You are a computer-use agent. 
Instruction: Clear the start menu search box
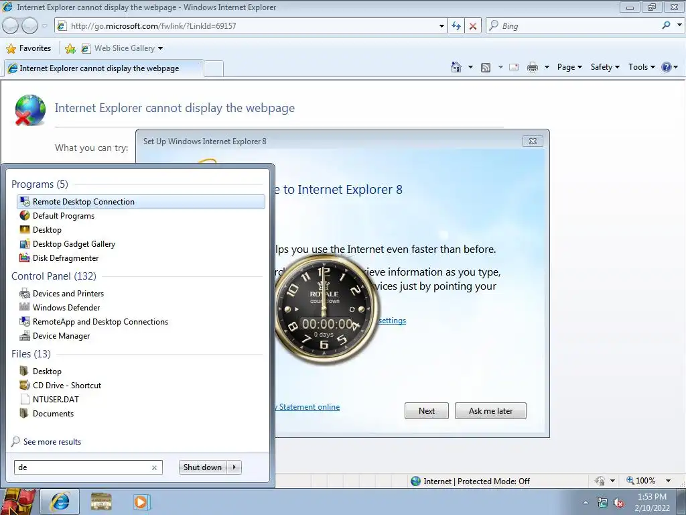pyautogui.click(x=155, y=467)
